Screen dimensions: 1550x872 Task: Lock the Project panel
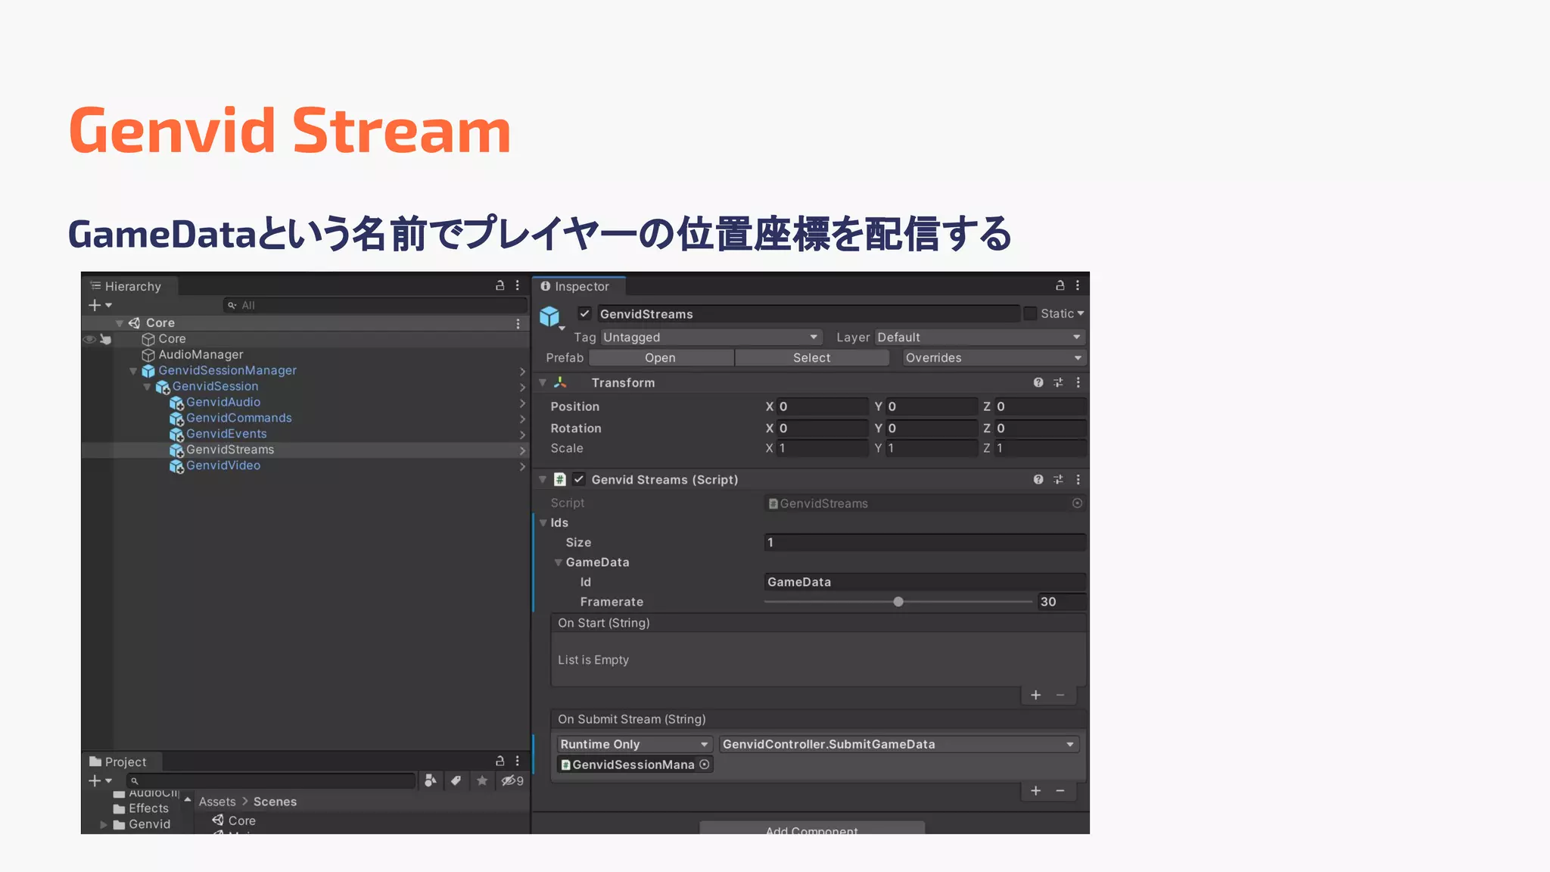pos(500,761)
